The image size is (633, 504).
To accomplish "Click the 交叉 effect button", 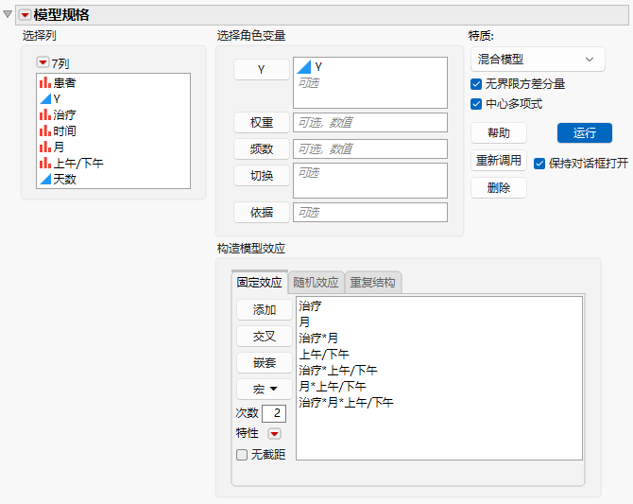I will point(265,337).
